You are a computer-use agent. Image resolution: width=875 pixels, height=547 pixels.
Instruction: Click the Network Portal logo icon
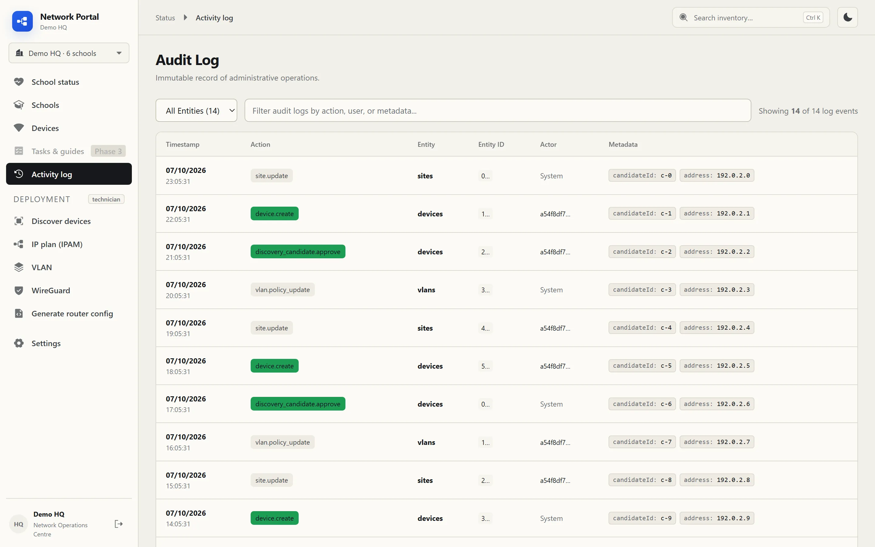[x=22, y=21]
